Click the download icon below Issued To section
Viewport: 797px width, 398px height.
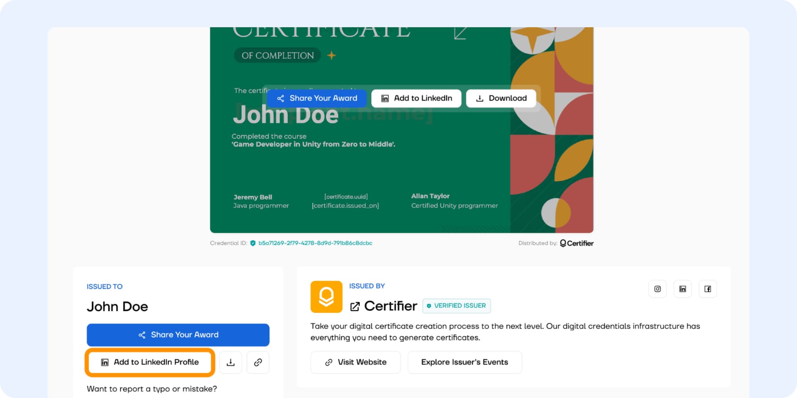(231, 362)
